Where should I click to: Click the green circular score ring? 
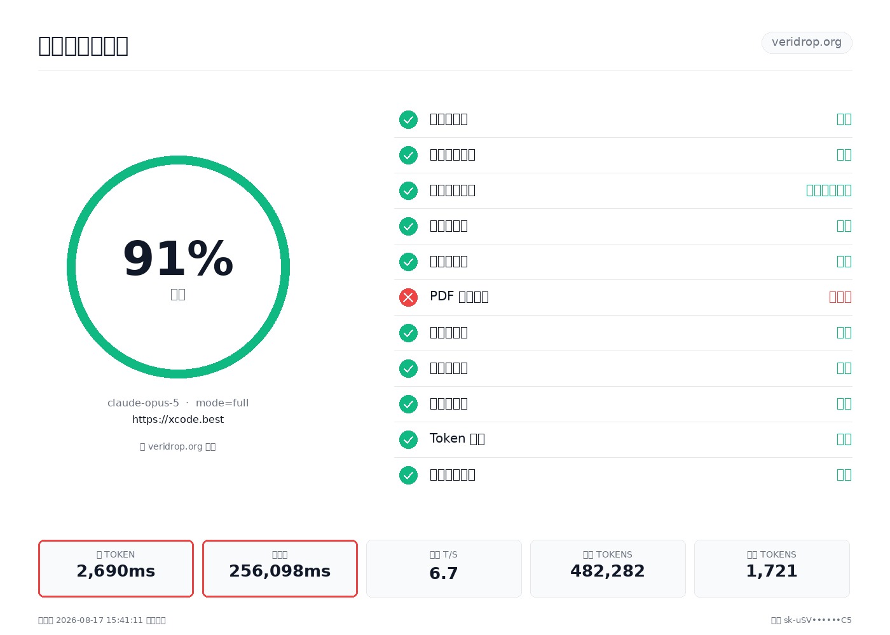pos(178,267)
